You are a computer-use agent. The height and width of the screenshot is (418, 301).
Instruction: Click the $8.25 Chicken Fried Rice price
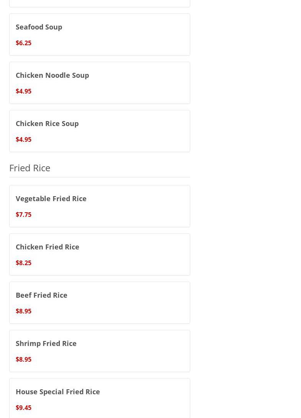coord(23,263)
